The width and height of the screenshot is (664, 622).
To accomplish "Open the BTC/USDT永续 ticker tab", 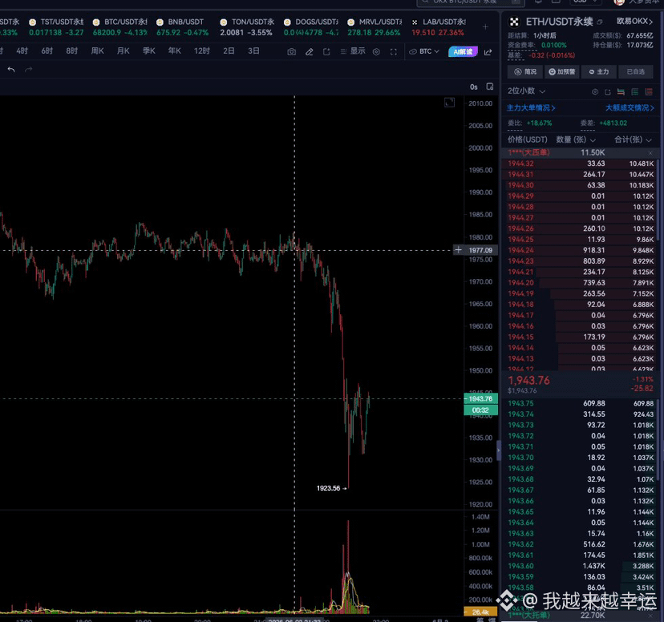I will pyautogui.click(x=119, y=27).
